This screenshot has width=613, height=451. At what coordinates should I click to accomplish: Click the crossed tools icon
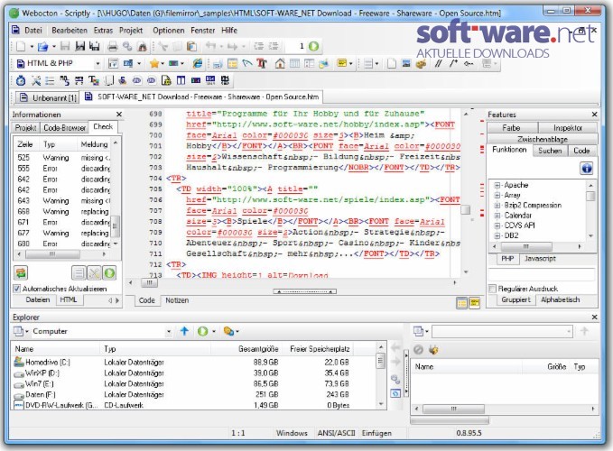tap(35, 80)
